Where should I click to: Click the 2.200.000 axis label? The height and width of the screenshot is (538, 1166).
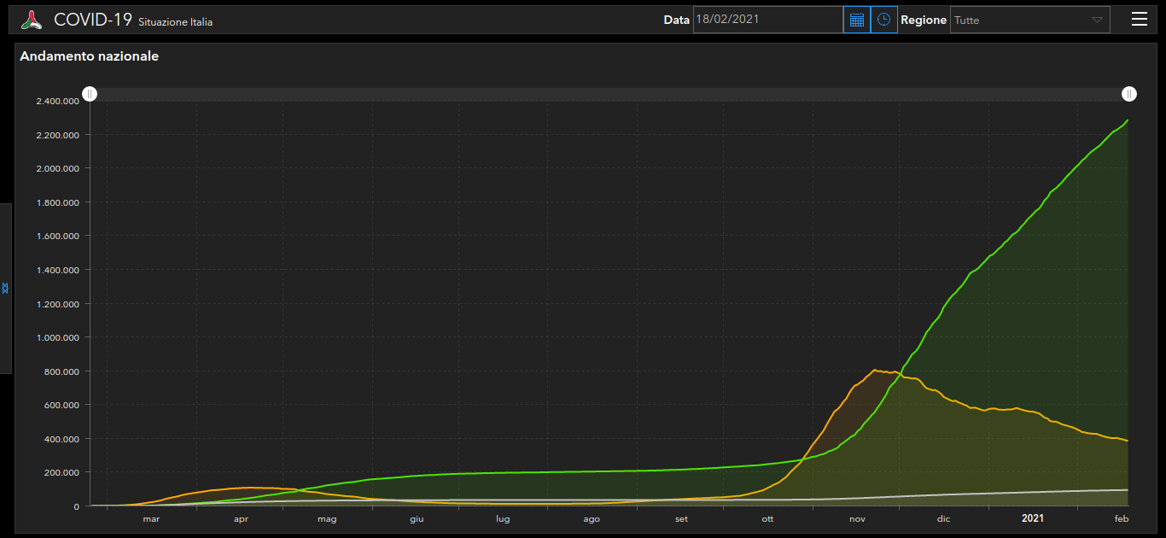click(57, 135)
